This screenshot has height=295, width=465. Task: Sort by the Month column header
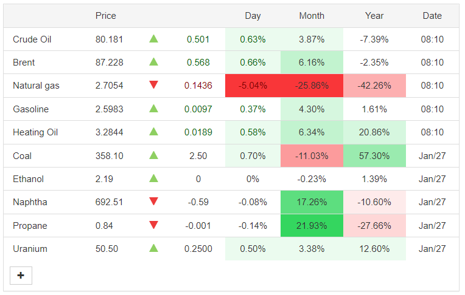tap(312, 16)
